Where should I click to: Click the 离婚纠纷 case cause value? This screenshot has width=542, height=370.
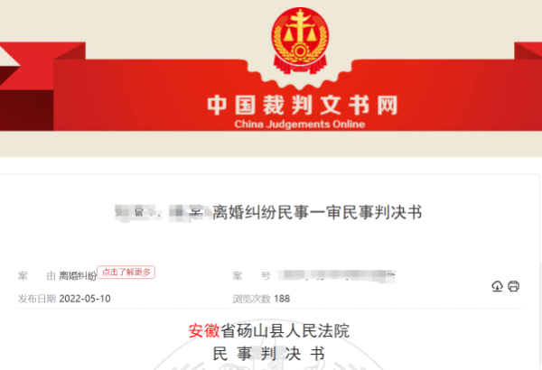(78, 275)
